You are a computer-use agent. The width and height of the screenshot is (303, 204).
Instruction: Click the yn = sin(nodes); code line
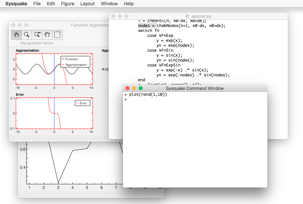[175, 60]
